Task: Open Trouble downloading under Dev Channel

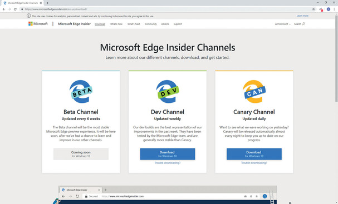Action: pos(168,163)
